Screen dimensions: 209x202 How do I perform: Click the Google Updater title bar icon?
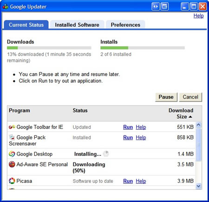(6, 7)
